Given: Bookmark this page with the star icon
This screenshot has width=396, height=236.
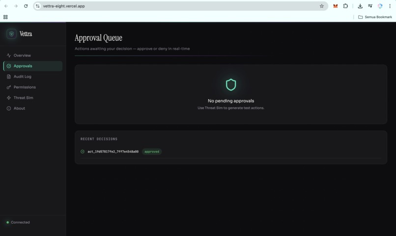Looking at the screenshot, I should 321,6.
